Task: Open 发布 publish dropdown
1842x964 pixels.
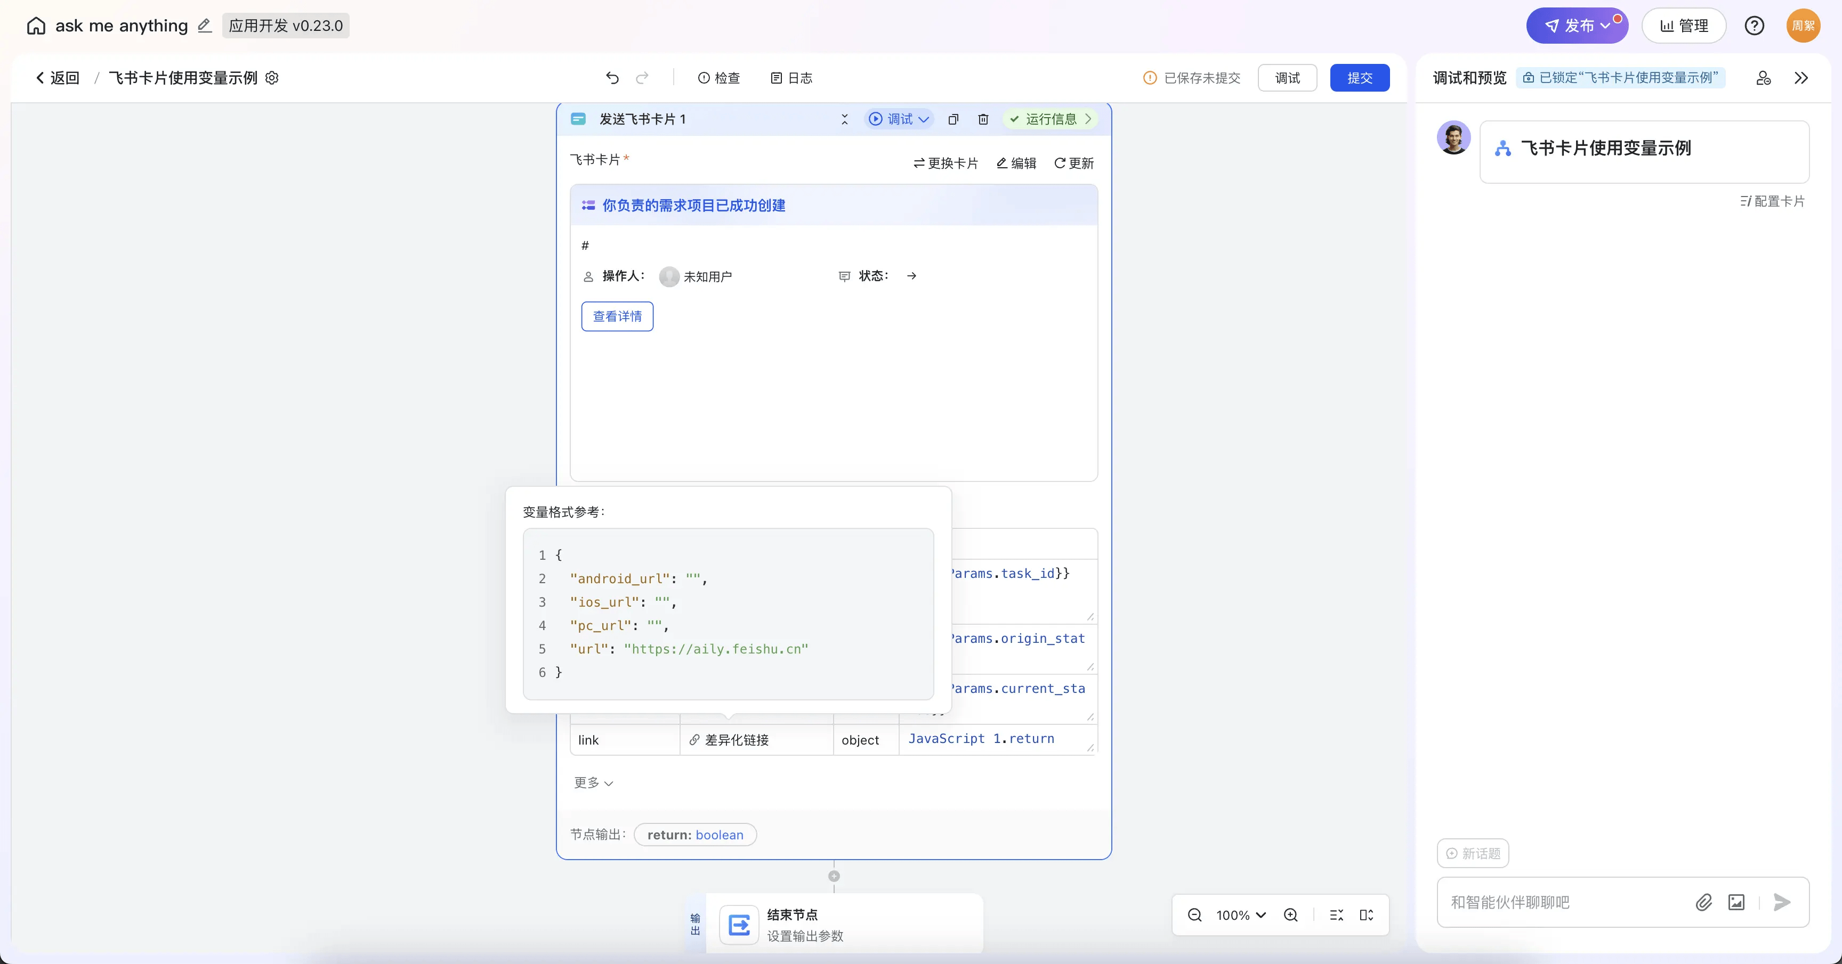Action: (1577, 26)
